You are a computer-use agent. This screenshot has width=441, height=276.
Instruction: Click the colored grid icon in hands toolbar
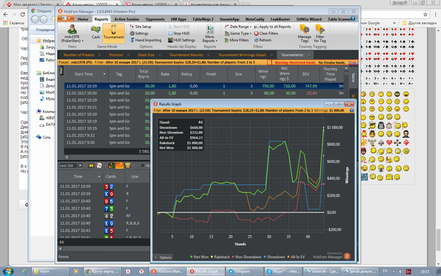point(111,166)
